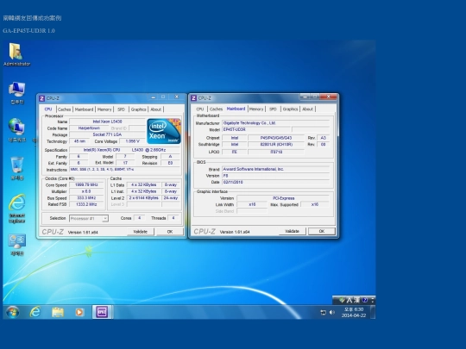Click the P45/P43/G45/G43 chipset value
This screenshot has height=349, width=466.
click(276, 138)
